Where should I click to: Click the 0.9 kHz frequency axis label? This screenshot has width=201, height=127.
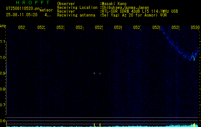(3, 73)
